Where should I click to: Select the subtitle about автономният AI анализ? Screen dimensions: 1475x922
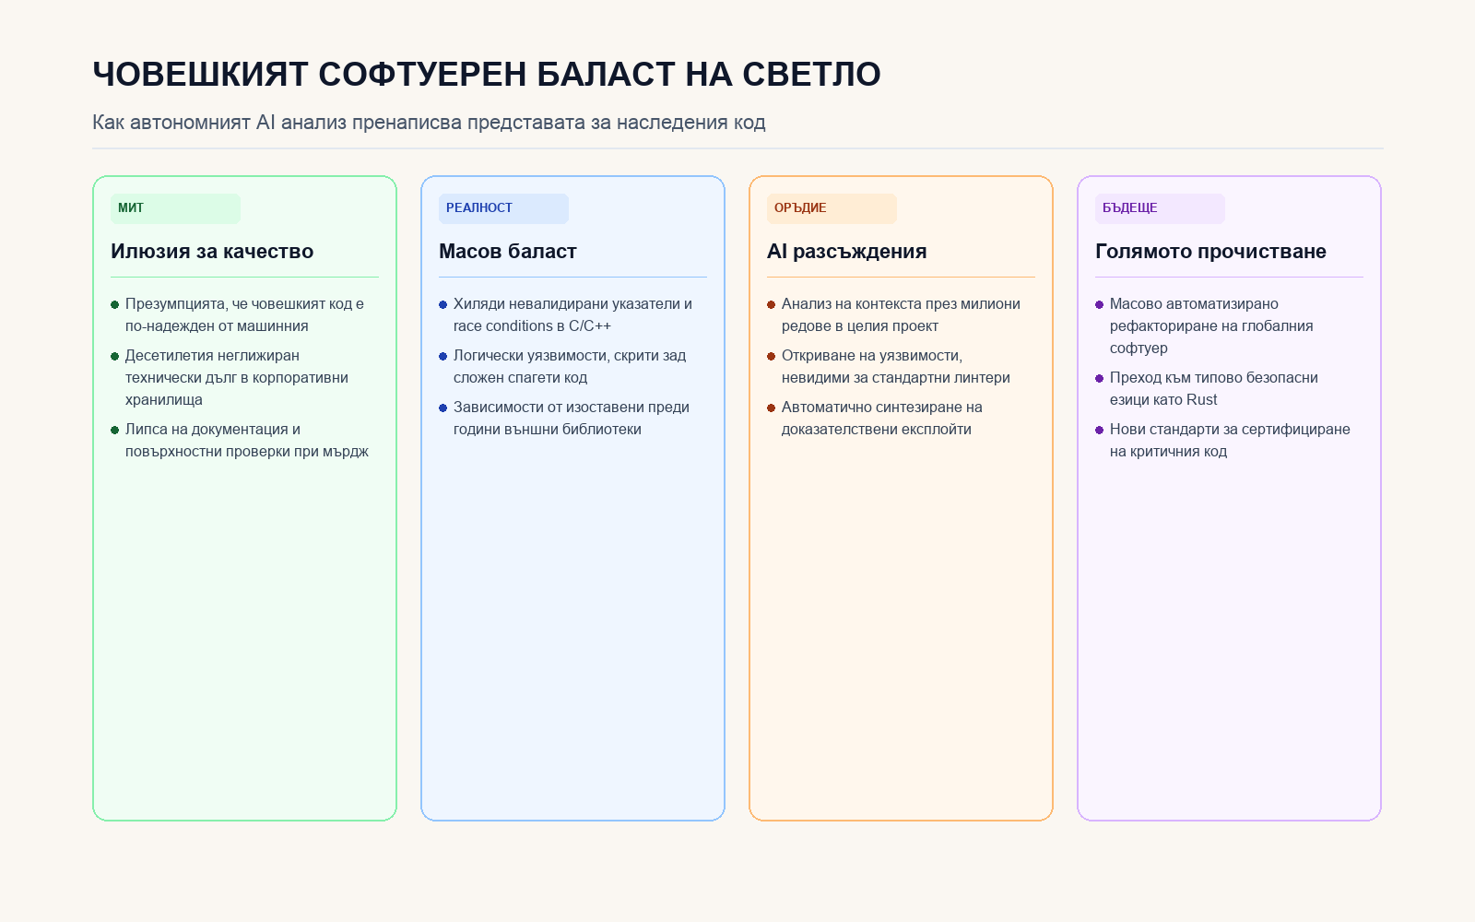click(x=429, y=122)
